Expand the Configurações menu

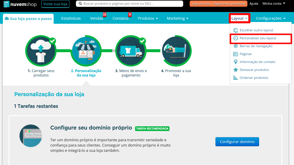[271, 18]
